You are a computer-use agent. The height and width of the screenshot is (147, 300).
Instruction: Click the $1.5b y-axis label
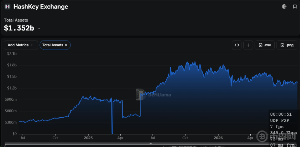[12, 77]
